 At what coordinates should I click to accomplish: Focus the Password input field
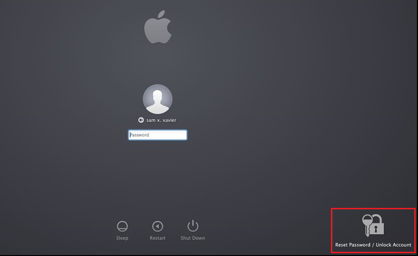(158, 135)
